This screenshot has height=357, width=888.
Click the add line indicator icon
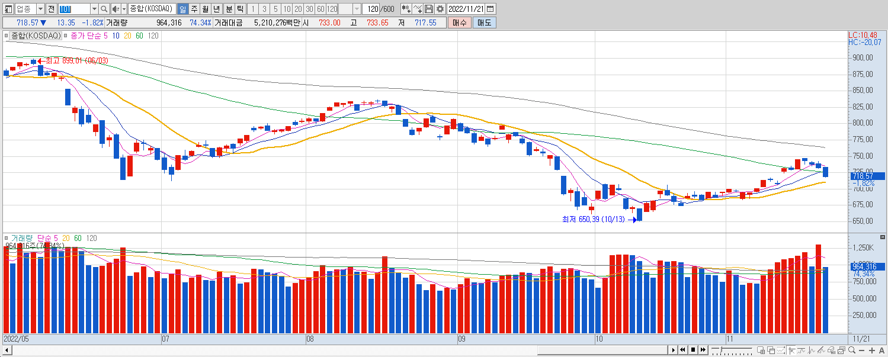click(x=418, y=9)
